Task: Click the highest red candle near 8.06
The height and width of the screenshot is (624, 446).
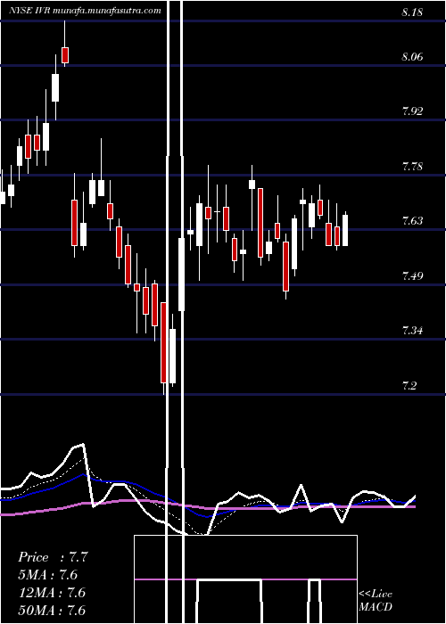Action: point(65,55)
